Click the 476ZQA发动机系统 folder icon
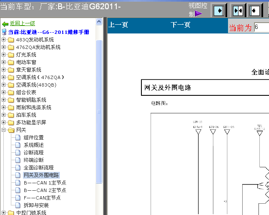Viewport: 269px width, 215px height. coord(11,47)
